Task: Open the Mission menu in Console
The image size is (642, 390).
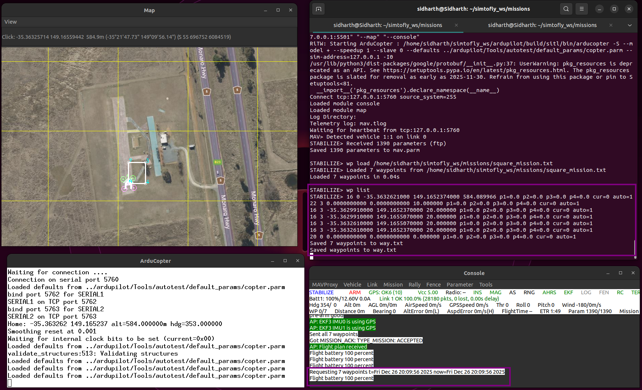Action: pos(393,285)
